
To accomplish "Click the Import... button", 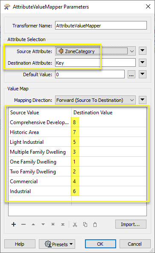I will 131,224.
